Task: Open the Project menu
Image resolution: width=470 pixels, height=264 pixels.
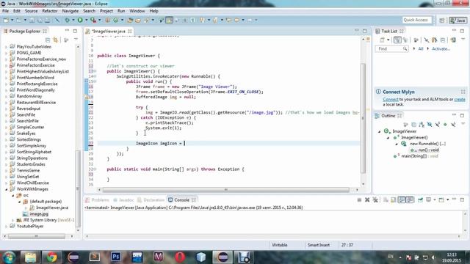Action: (x=106, y=11)
